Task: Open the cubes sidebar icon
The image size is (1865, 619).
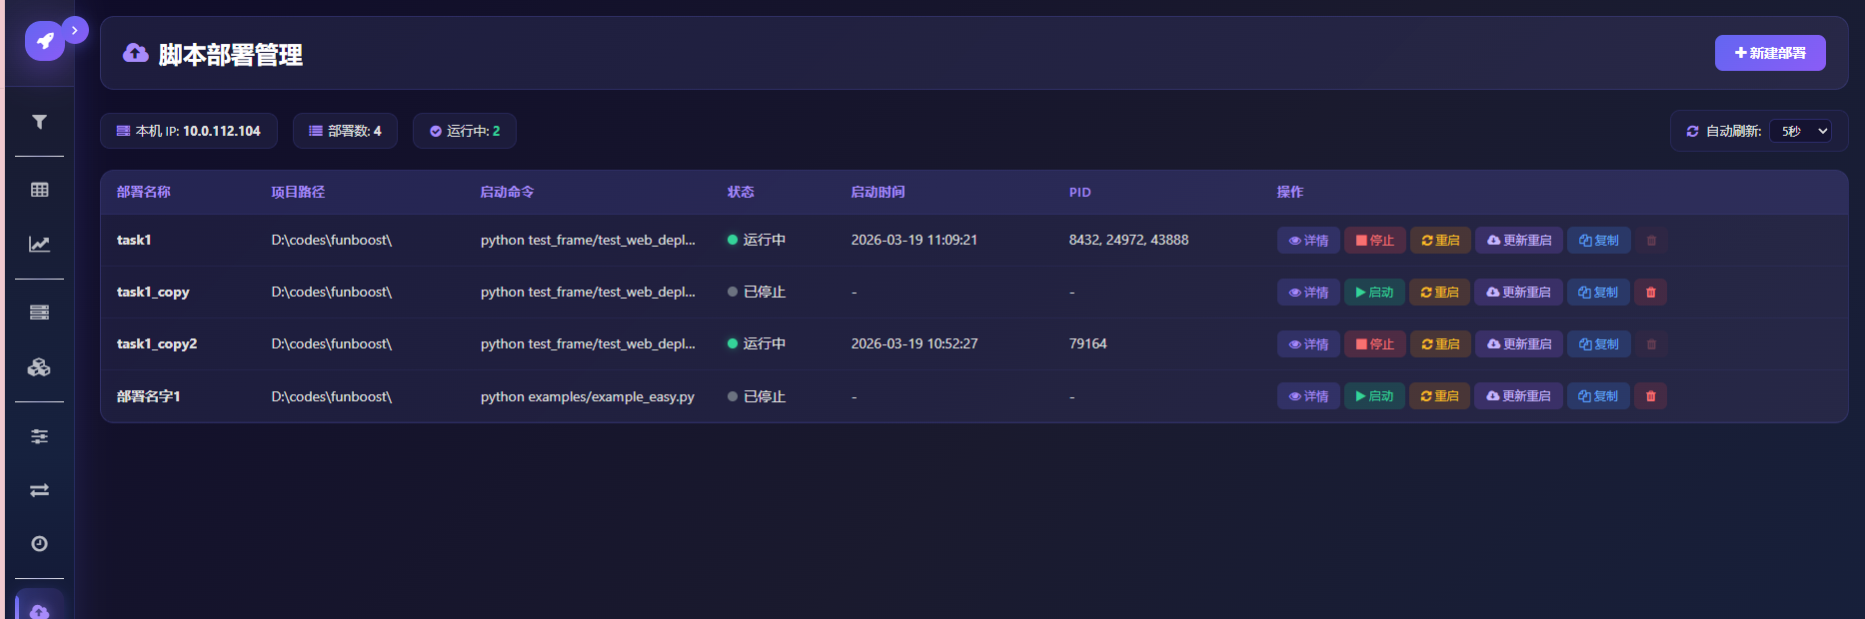Action: [x=39, y=367]
